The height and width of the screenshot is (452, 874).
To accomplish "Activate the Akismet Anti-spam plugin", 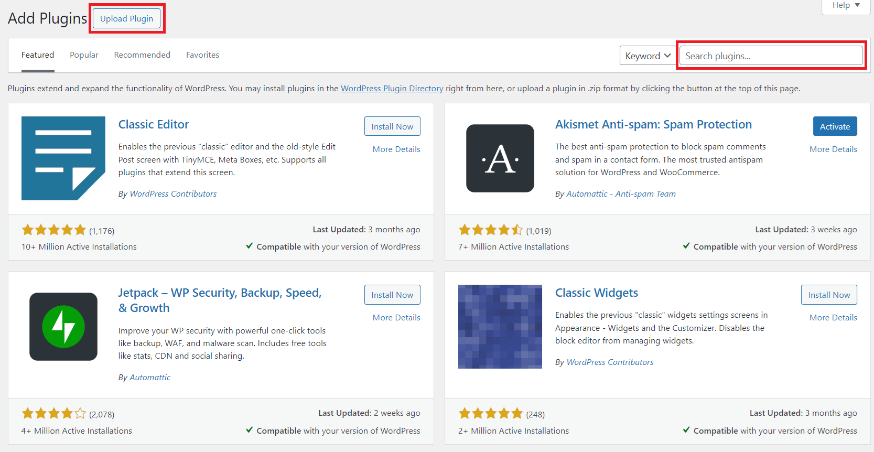I will 835,126.
